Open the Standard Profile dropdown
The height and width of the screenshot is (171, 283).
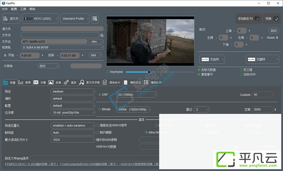point(75,19)
